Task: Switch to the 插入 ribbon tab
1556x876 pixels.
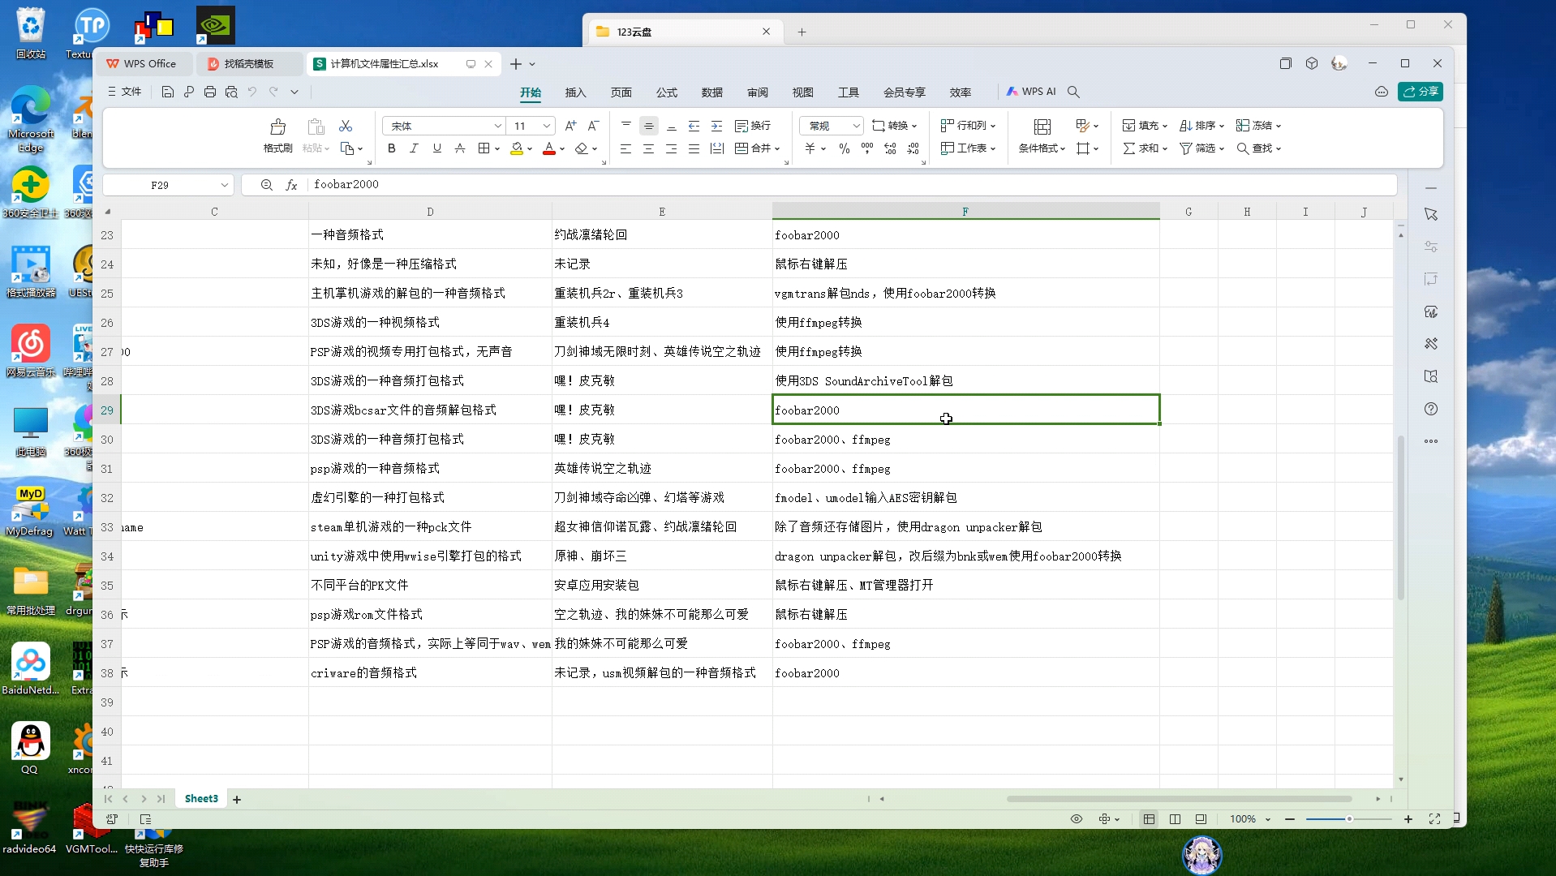Action: [x=575, y=92]
